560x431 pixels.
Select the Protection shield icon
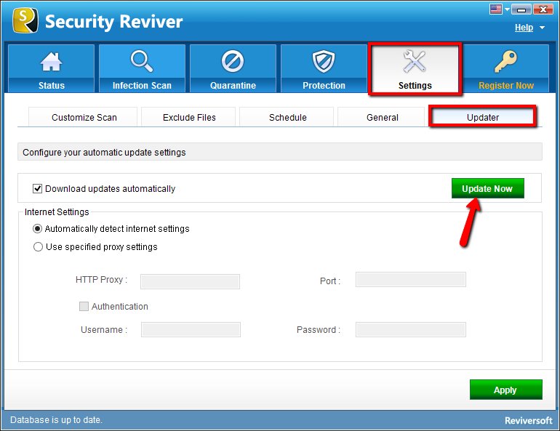click(x=324, y=61)
